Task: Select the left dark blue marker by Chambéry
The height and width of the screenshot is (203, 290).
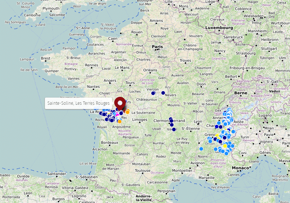Action: pos(217,127)
